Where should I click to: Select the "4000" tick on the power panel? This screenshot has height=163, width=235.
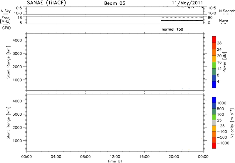[17, 40]
